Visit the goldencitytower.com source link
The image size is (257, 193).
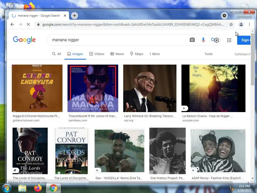(x=26, y=120)
